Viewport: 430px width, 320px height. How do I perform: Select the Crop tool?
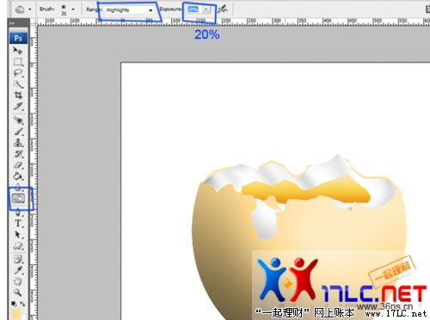point(18,95)
